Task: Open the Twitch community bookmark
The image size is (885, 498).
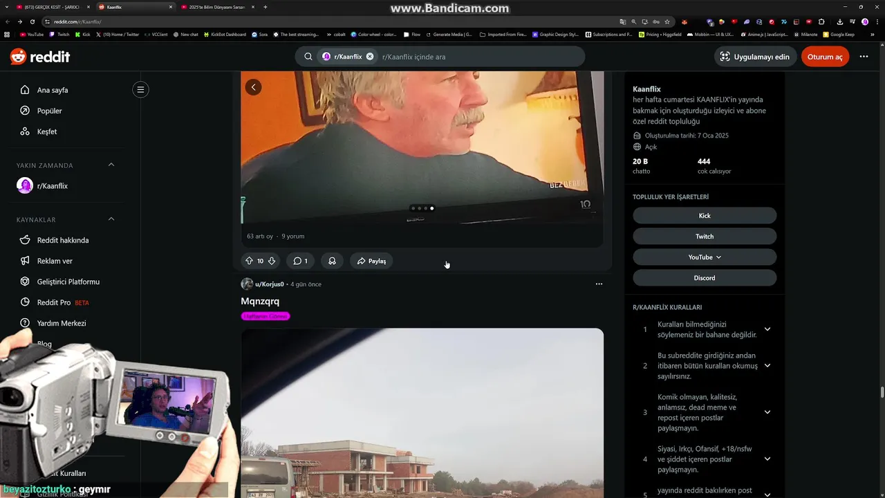Action: pos(705,237)
